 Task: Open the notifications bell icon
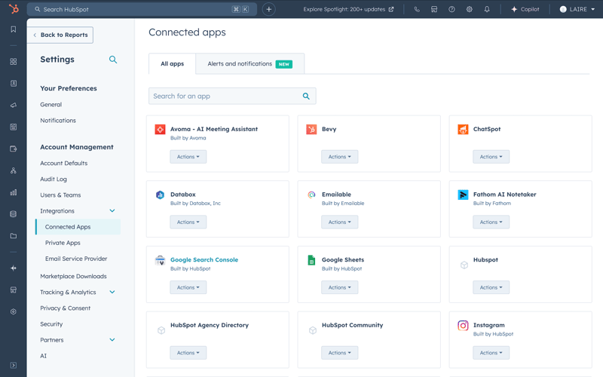tap(487, 9)
